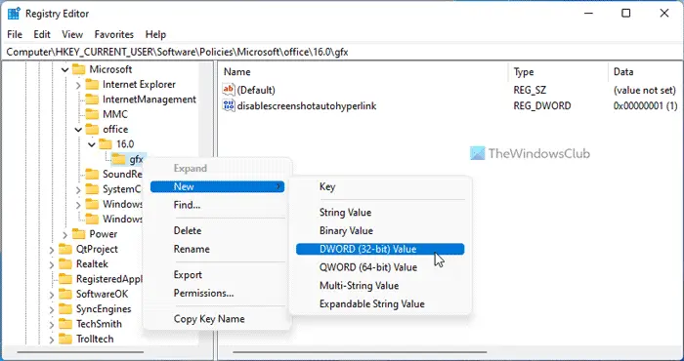Choose New in the context menu
Viewport: 684px width, 361px height.
pos(217,186)
